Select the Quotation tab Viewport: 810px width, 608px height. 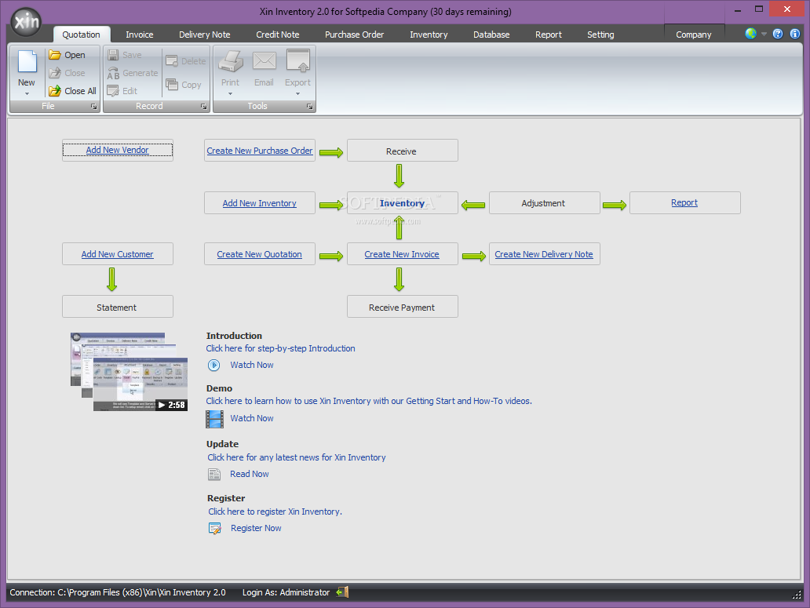(x=81, y=35)
